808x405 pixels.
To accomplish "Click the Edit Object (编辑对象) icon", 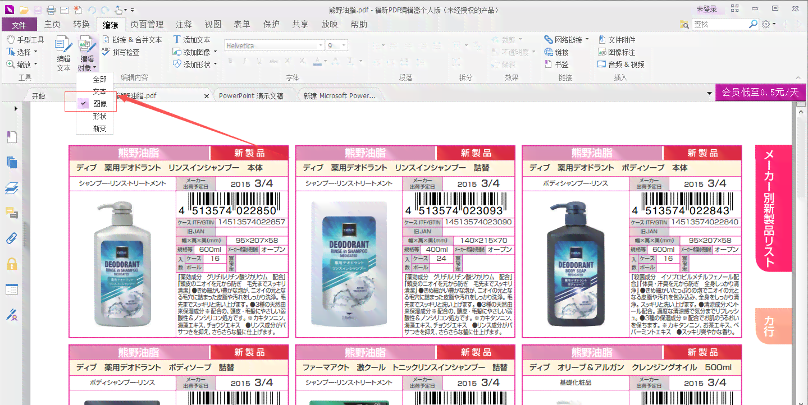I will [87, 45].
